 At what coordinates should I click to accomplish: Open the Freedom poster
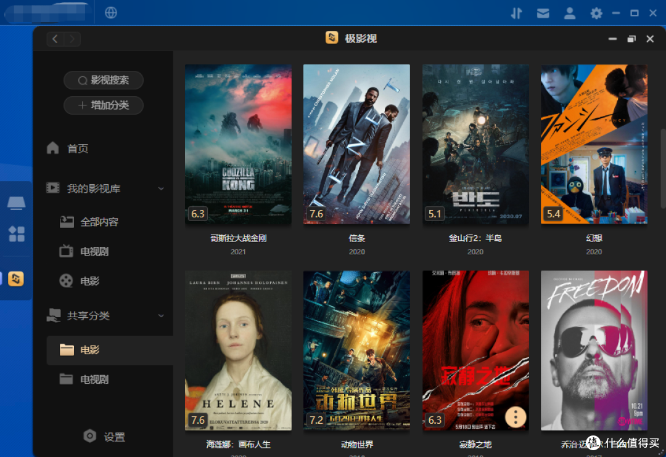tap(594, 350)
